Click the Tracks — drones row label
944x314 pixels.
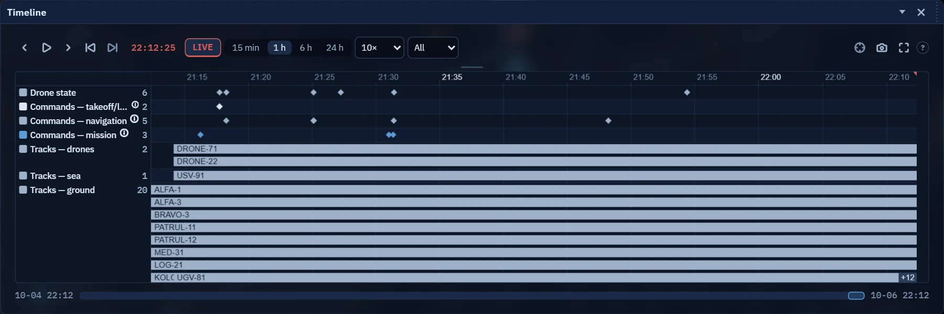click(x=62, y=149)
